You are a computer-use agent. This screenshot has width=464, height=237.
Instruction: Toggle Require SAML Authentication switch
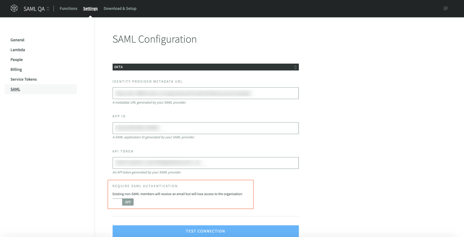tap(123, 202)
